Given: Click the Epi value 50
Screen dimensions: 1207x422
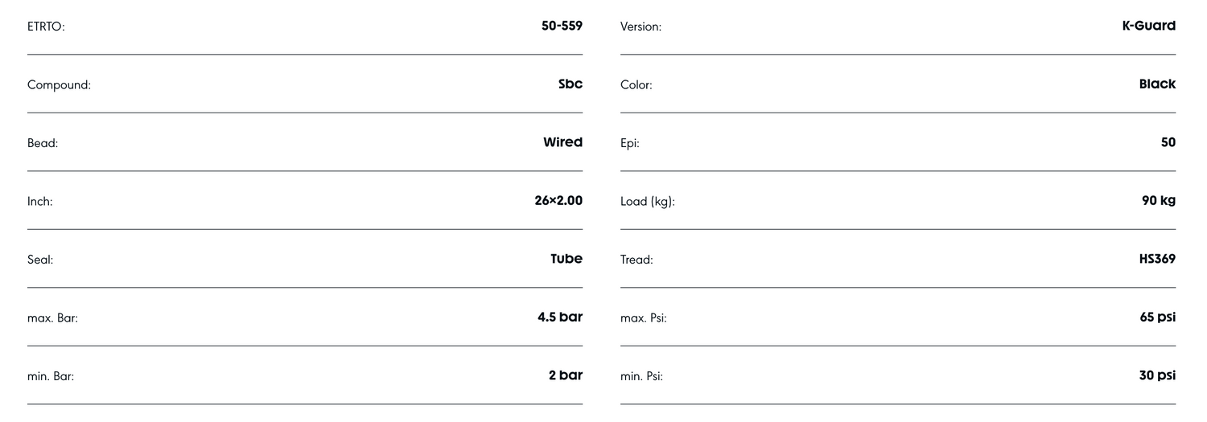Looking at the screenshot, I should pos(1168,142).
